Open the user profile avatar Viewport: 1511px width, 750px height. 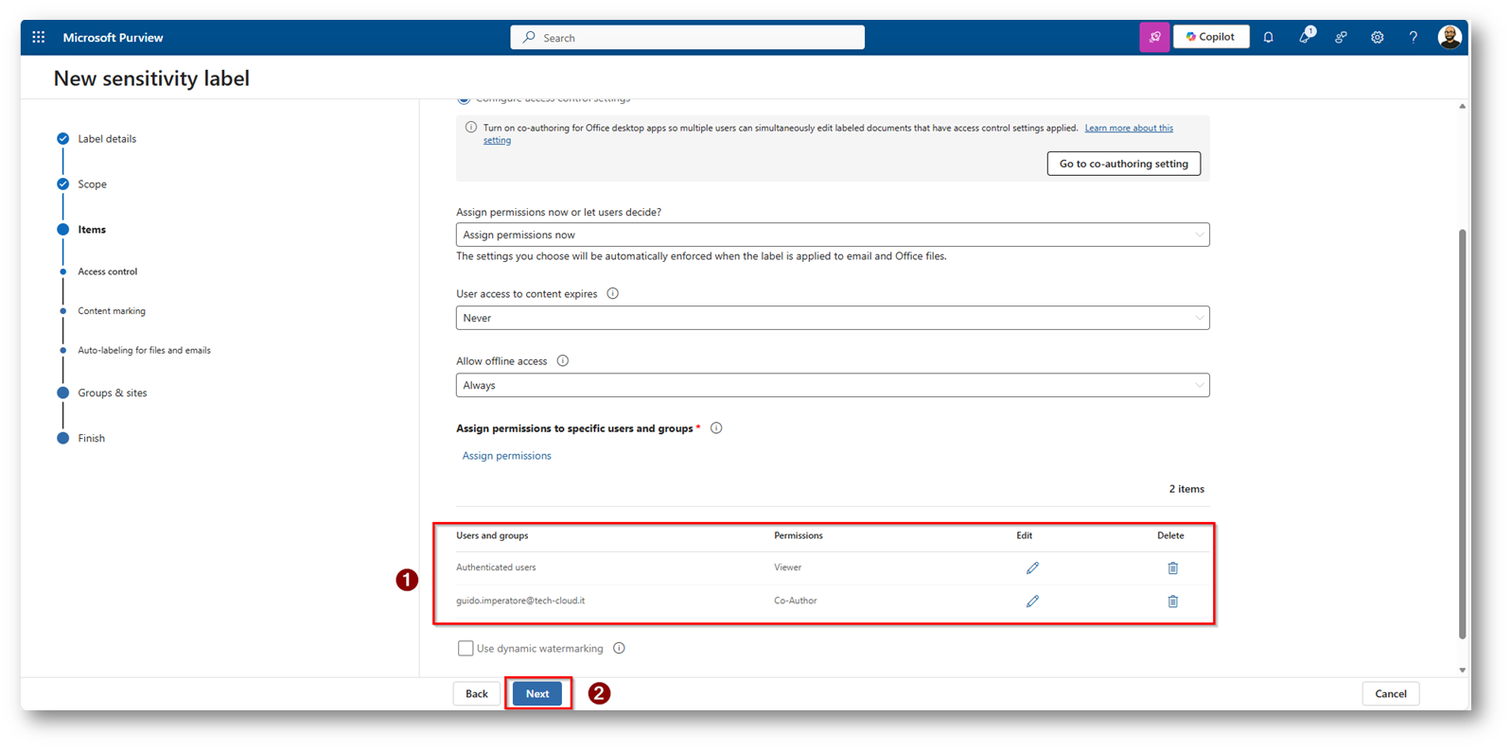click(1449, 38)
